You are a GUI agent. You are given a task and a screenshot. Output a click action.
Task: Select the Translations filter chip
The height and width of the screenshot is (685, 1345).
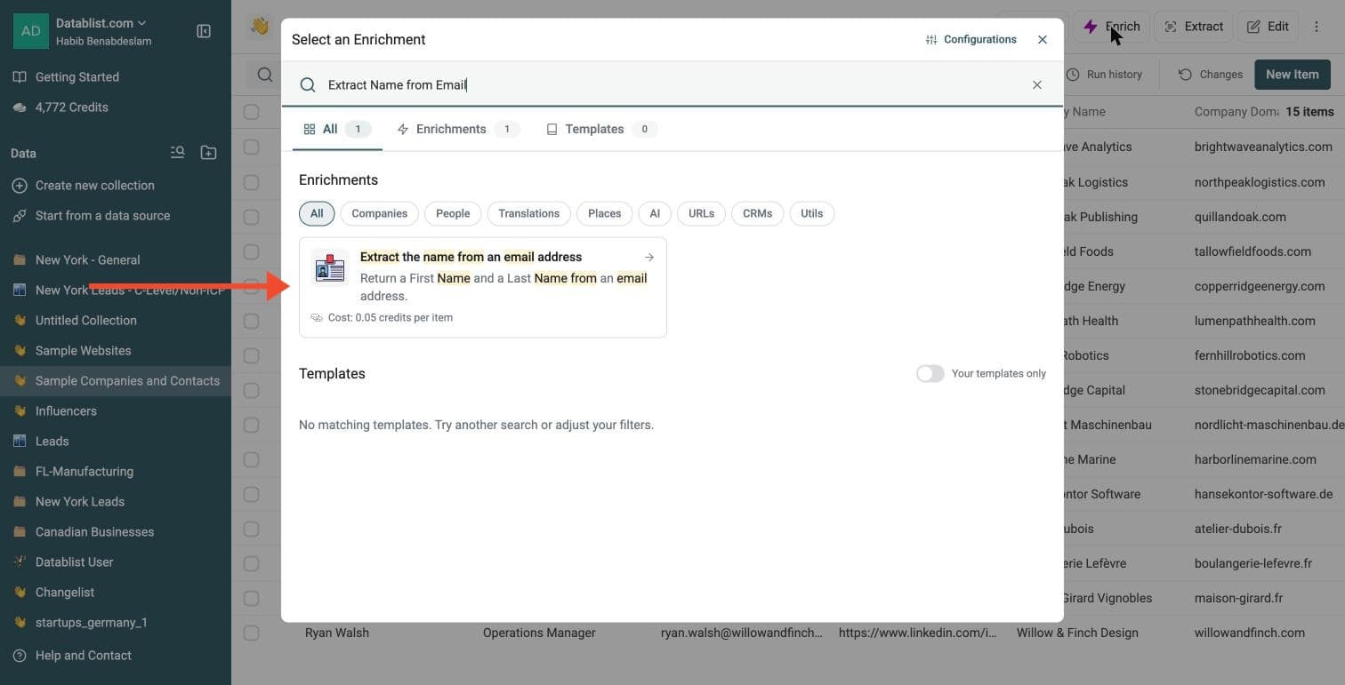pyautogui.click(x=529, y=213)
